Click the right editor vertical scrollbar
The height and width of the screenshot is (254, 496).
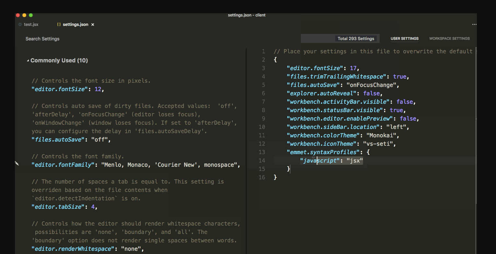click(476, 126)
